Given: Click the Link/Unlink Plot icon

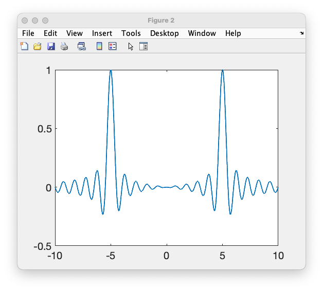Looking at the screenshot, I should coord(82,46).
